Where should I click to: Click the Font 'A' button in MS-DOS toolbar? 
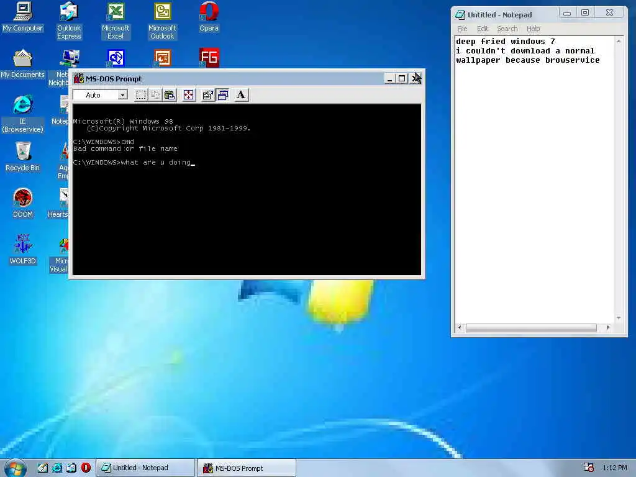tap(241, 95)
